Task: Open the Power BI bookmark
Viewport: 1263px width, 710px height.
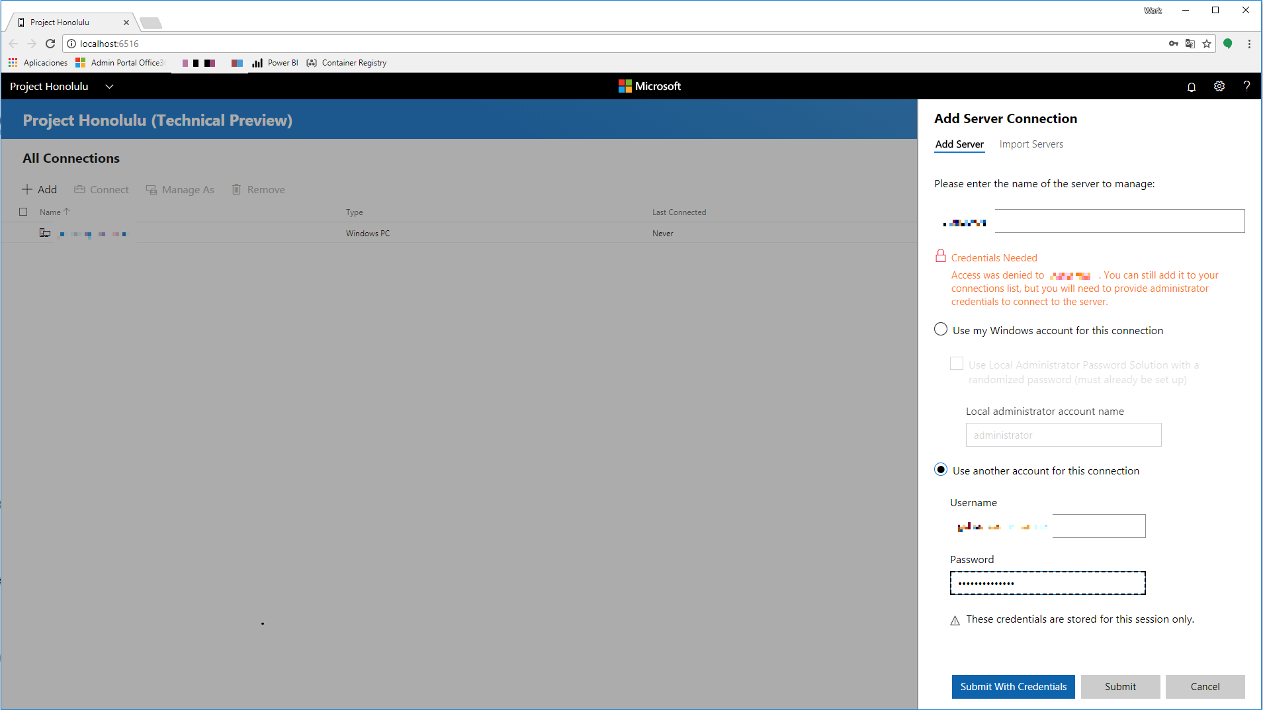Action: click(275, 63)
